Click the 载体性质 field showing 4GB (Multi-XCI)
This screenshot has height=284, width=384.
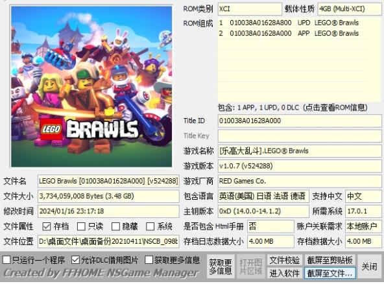(x=350, y=9)
